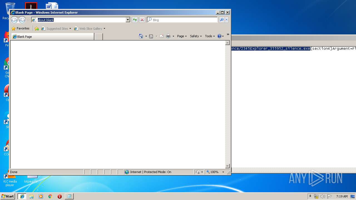Click Internet Protected Mode zone status
This screenshot has height=200, width=356.
(159, 172)
